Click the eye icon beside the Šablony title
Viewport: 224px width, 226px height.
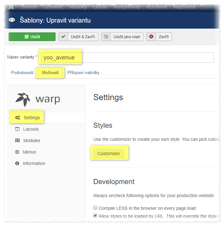coord(12,20)
